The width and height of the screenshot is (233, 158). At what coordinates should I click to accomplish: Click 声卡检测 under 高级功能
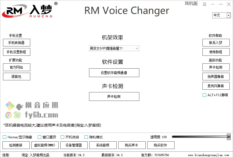[216, 67]
